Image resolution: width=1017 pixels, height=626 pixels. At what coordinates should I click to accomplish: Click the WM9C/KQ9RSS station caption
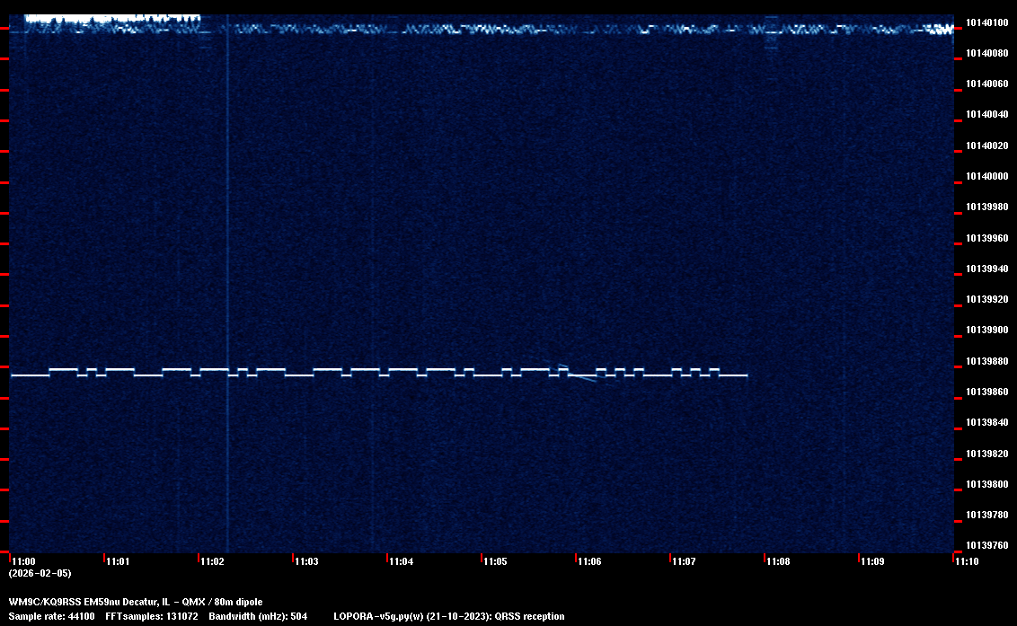point(136,602)
